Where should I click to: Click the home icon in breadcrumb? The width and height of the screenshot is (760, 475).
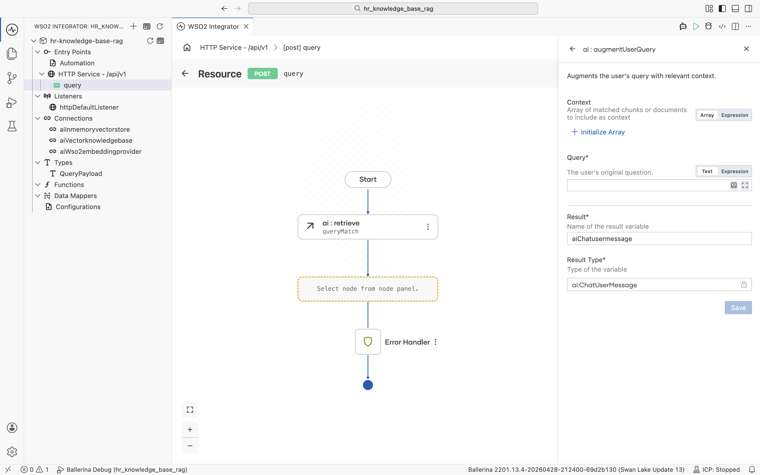click(187, 47)
